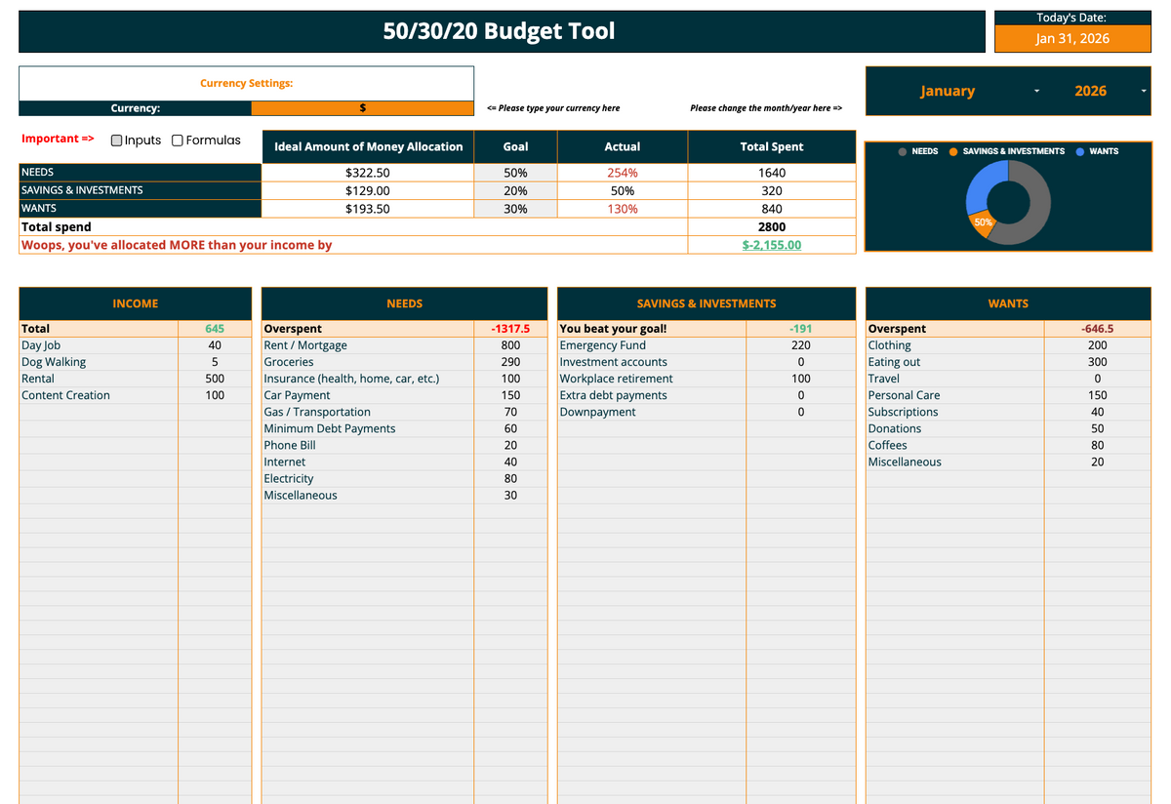Select the Gas / Transportation label
The width and height of the screenshot is (1171, 804).
[x=317, y=412]
